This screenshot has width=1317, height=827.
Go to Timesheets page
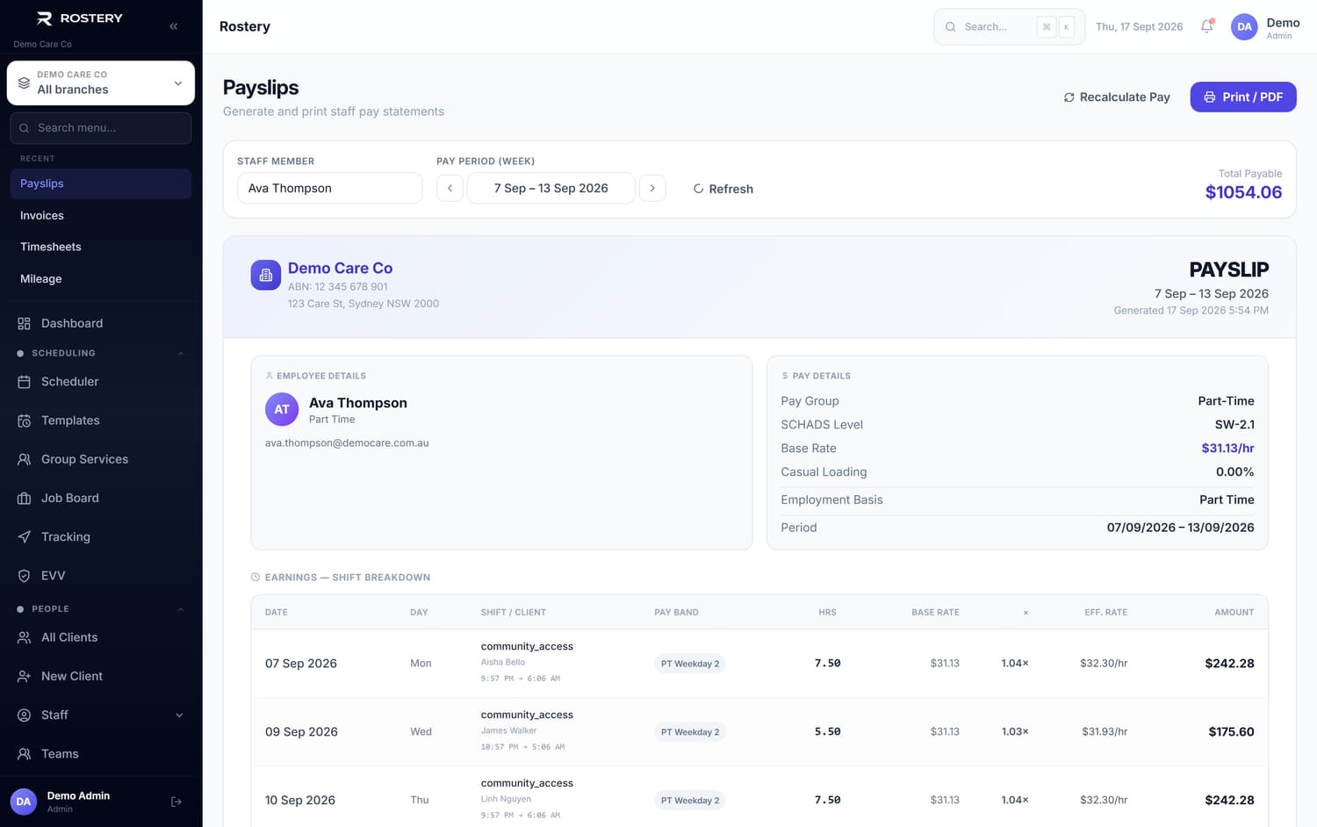pyautogui.click(x=101, y=247)
